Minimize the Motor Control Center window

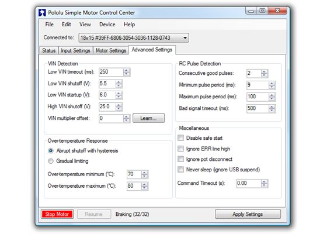coord(251,11)
